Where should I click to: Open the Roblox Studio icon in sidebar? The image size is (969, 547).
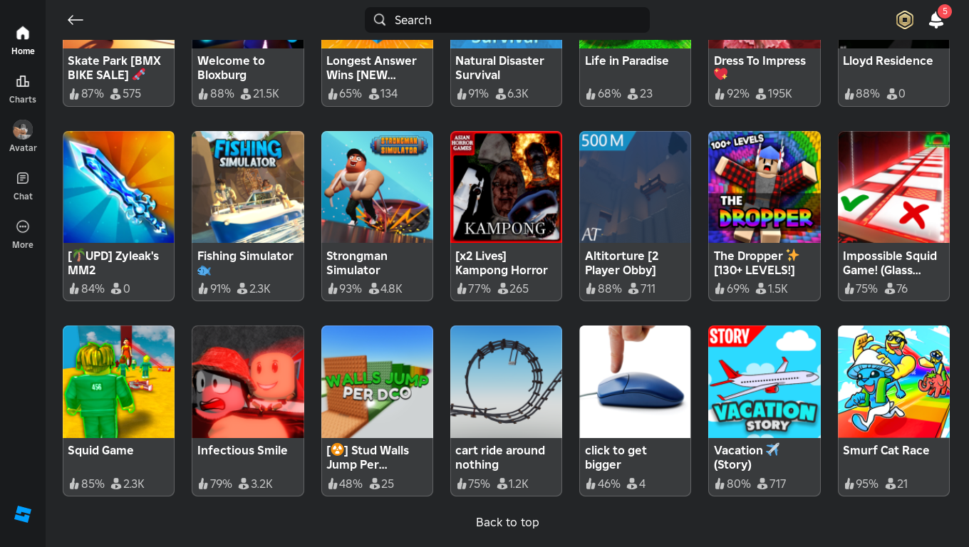pos(23,514)
